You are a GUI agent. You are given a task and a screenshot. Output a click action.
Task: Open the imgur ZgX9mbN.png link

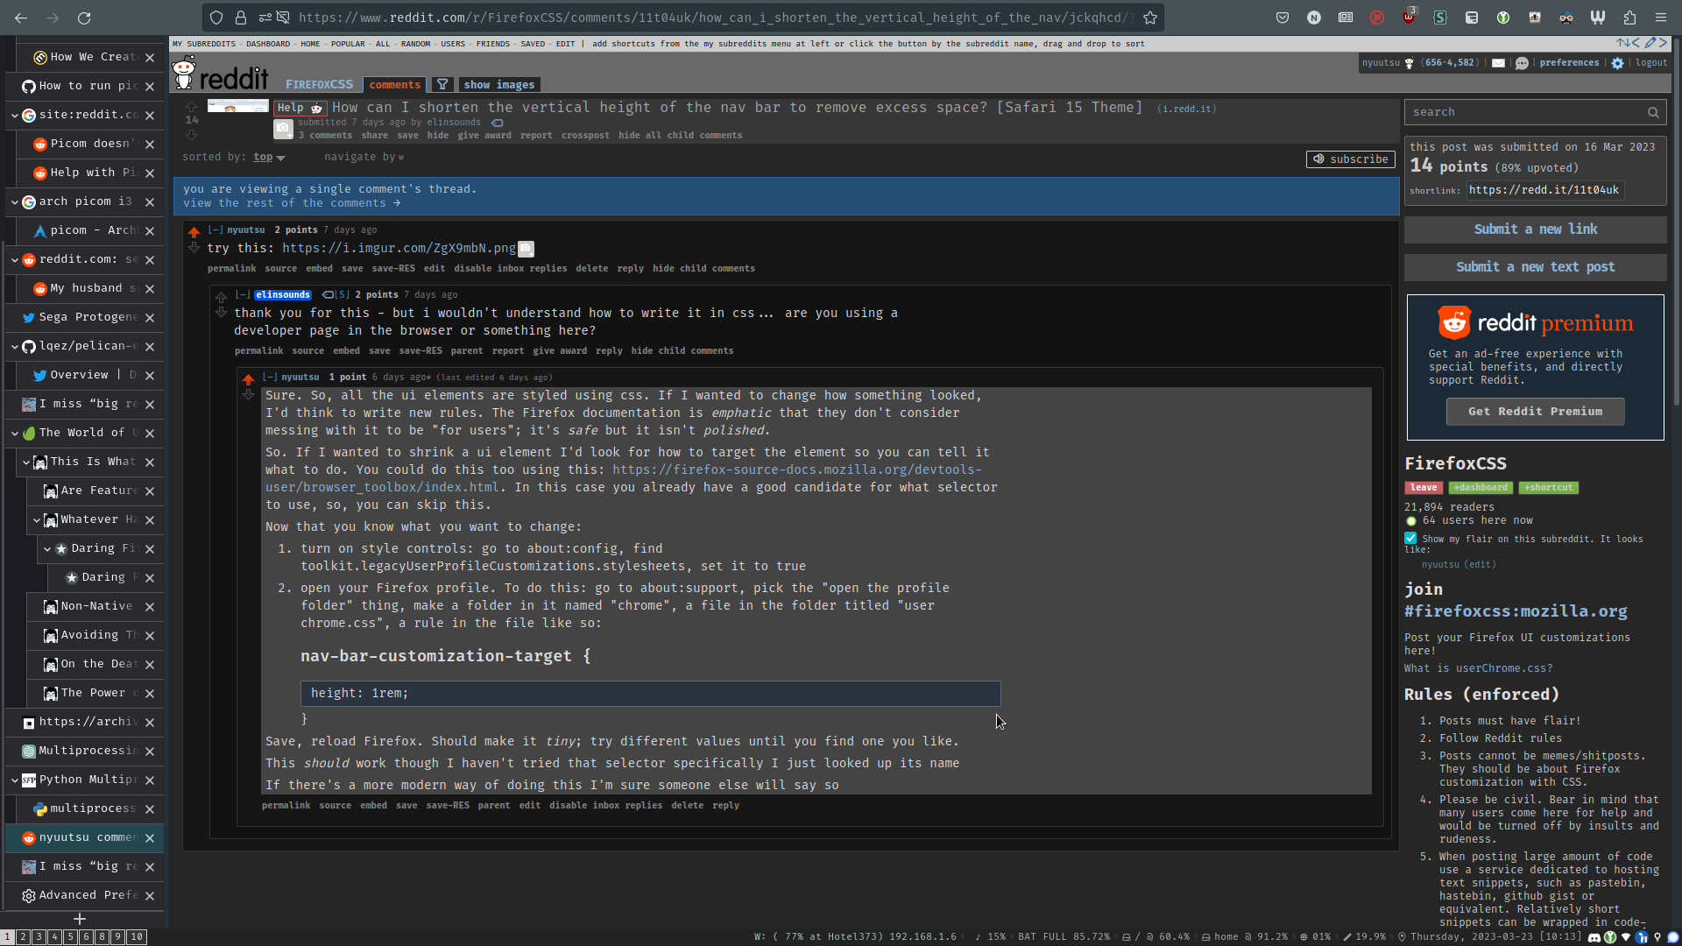(x=399, y=249)
